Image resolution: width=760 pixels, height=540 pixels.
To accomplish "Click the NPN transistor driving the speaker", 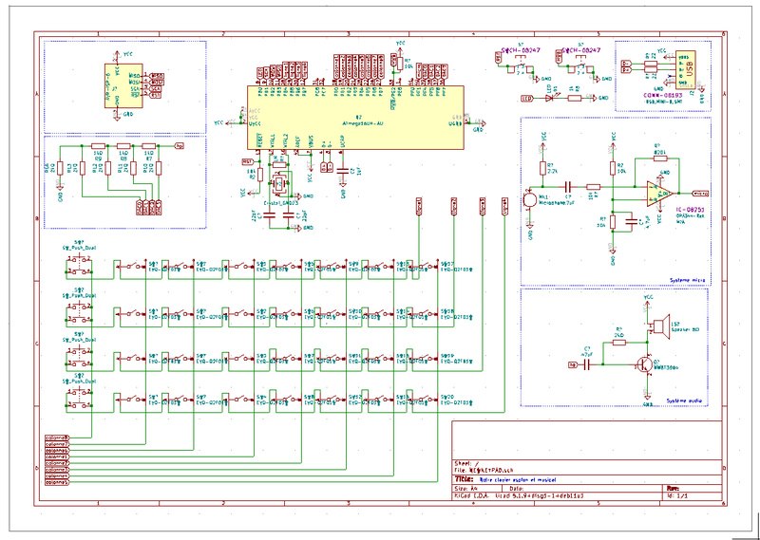I will tap(646, 363).
